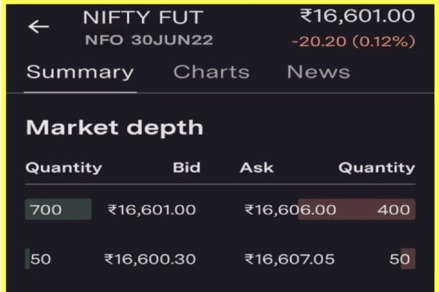439x292 pixels.
Task: Tap the best bid price ₹16,601.00 in depth
Action: click(x=151, y=210)
